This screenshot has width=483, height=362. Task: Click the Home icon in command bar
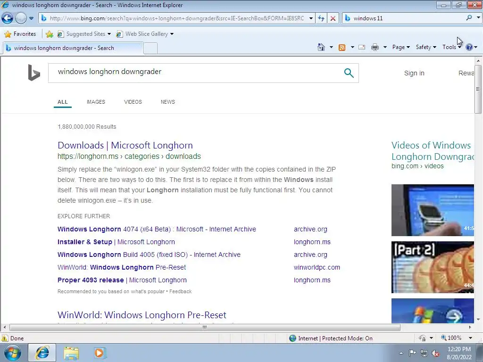click(x=321, y=47)
